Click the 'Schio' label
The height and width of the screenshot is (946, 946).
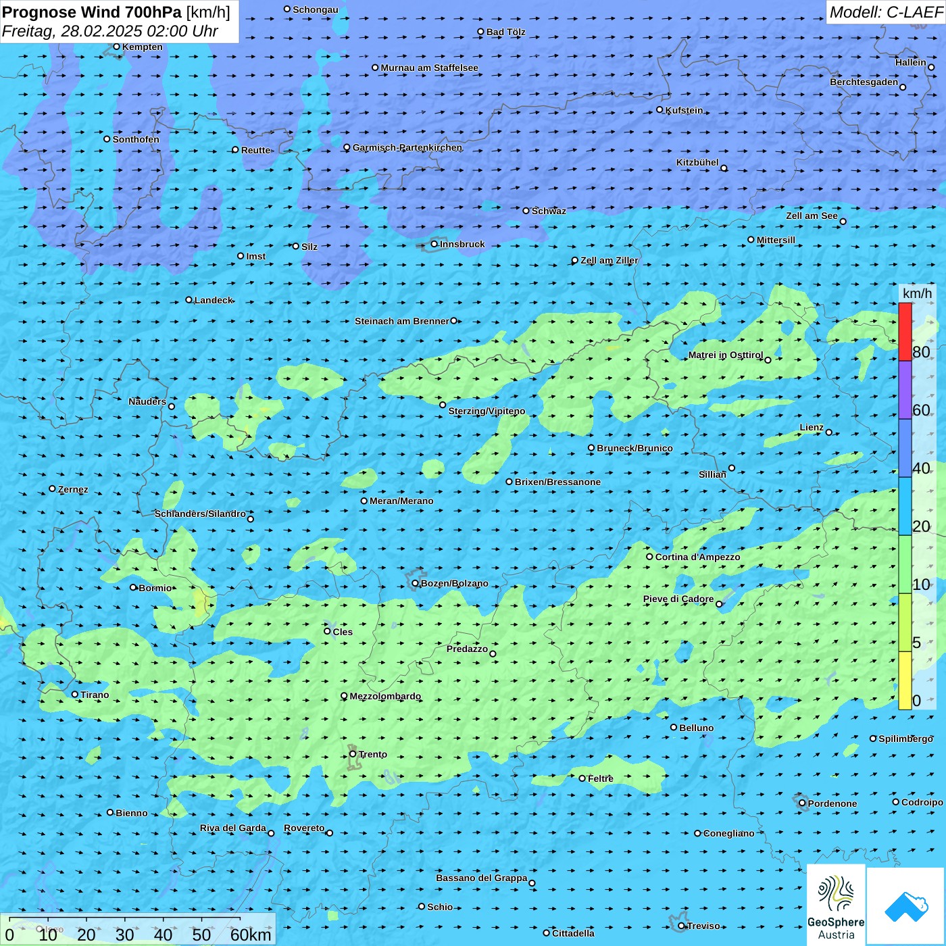[440, 907]
